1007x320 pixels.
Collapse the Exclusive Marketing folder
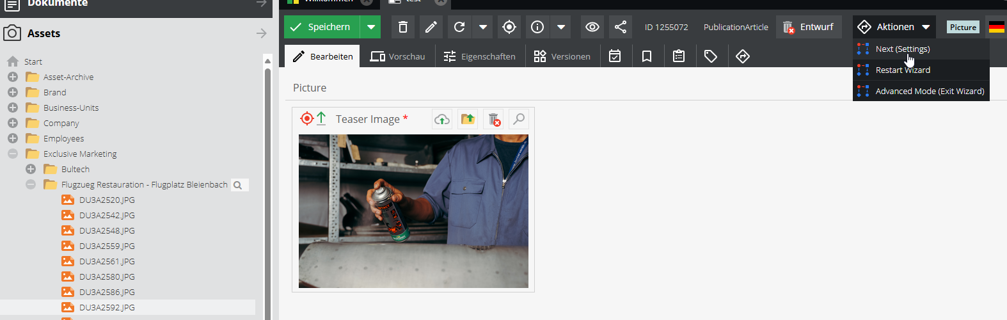pos(13,154)
